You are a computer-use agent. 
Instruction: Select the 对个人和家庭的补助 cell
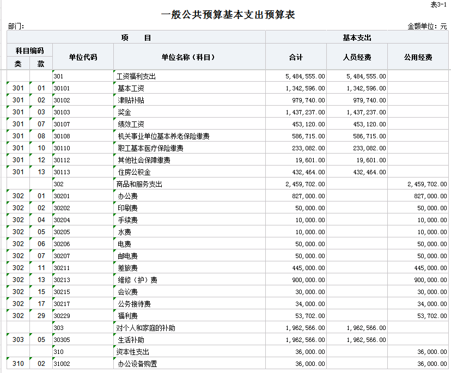tap(189, 328)
